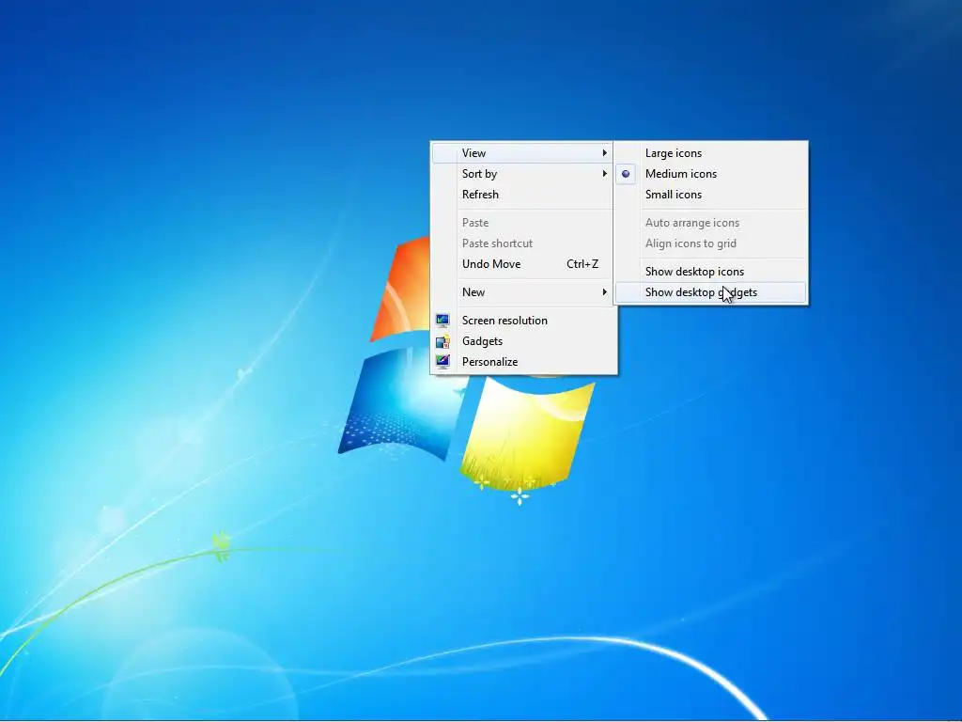Open Screen resolution settings
The height and width of the screenshot is (722, 962).
pos(522,321)
